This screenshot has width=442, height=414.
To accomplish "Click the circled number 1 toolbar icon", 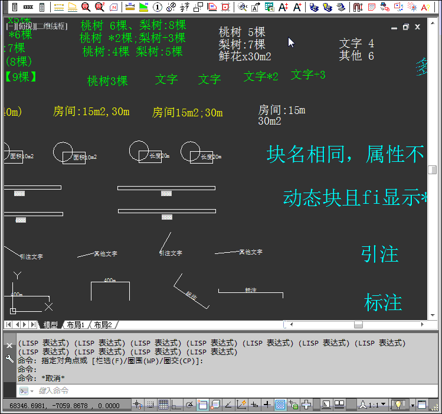I will click(x=158, y=7).
